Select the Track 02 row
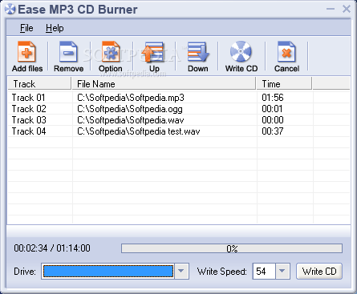Image resolution: width=357 pixels, height=294 pixels. [x=179, y=109]
